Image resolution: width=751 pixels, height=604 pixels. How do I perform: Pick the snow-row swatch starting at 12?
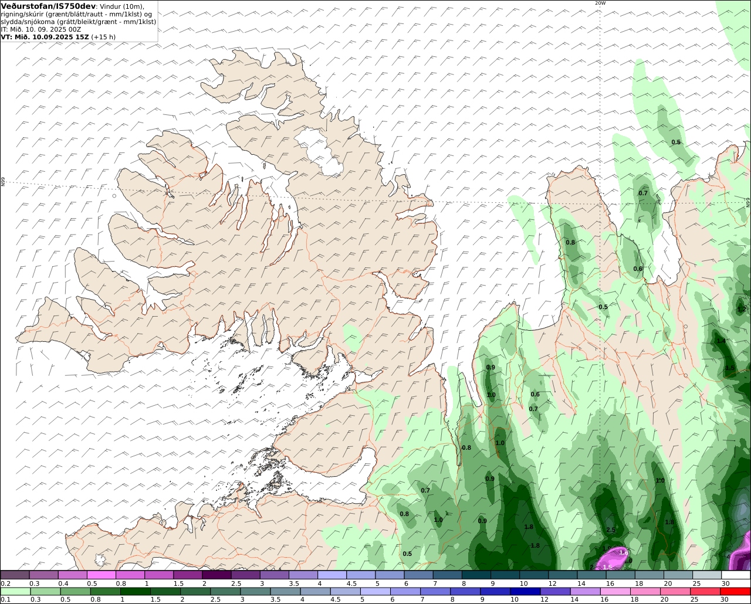coord(563,575)
